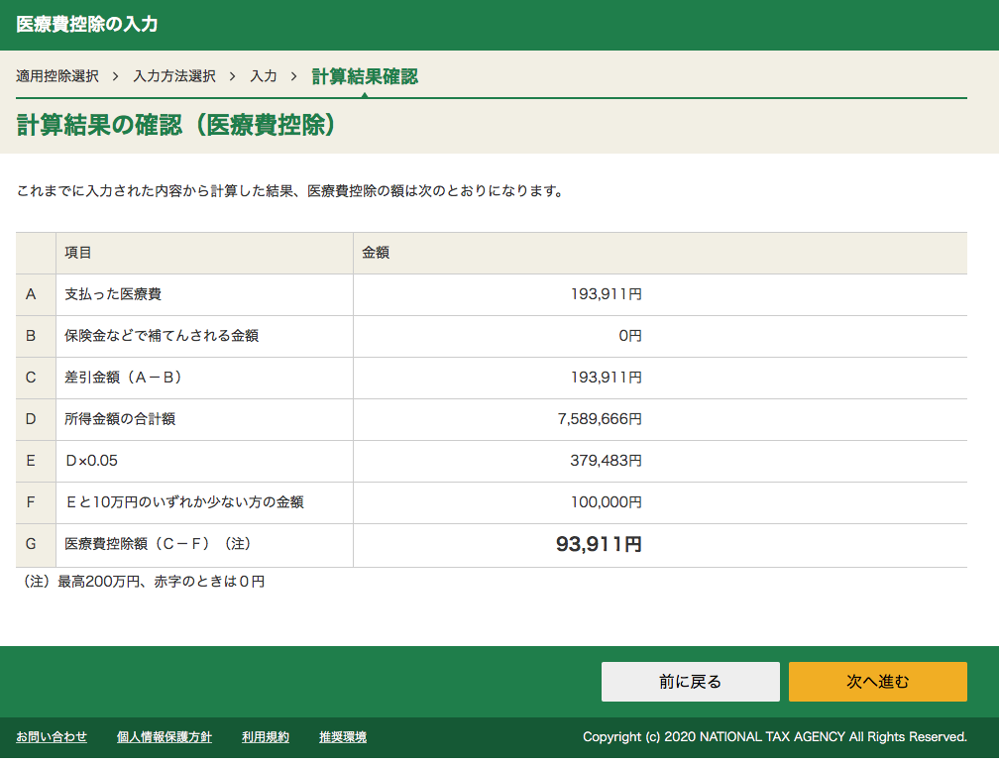Select the 適用控除選択 breadcrumb step

[x=57, y=76]
